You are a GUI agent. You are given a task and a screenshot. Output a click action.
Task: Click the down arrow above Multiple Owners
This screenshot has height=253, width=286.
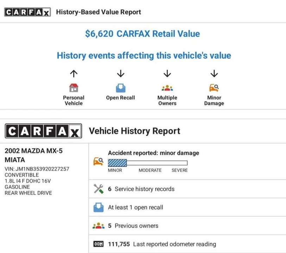coord(167,73)
